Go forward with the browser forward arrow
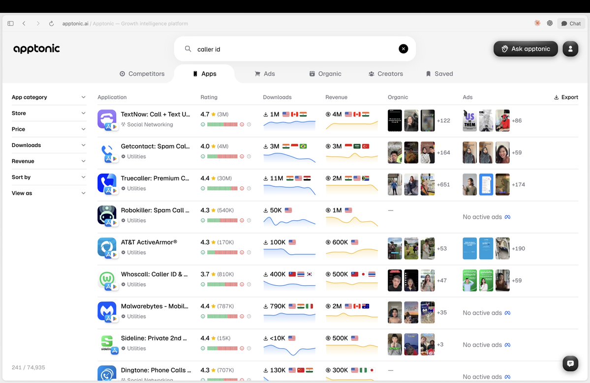590x383 pixels. (x=38, y=23)
